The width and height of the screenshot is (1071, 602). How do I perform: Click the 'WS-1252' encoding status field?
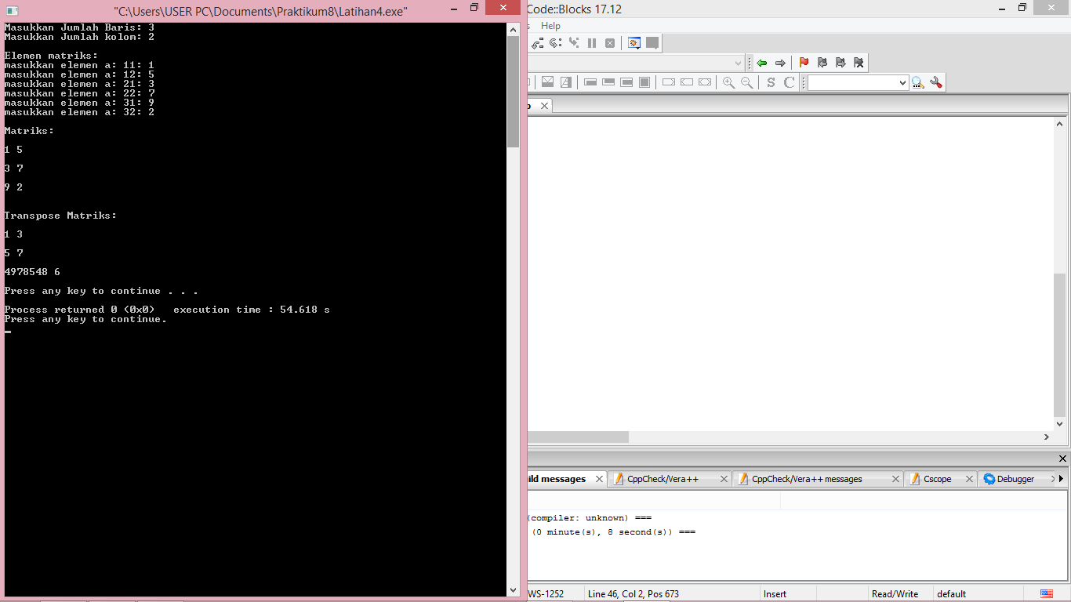(546, 594)
